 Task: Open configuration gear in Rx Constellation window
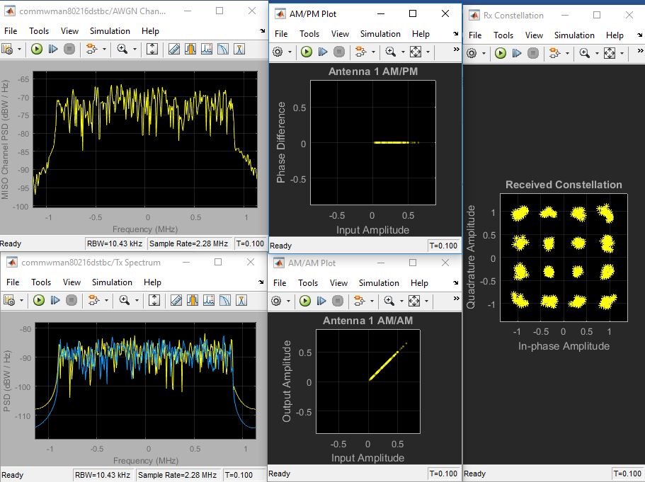tap(472, 53)
